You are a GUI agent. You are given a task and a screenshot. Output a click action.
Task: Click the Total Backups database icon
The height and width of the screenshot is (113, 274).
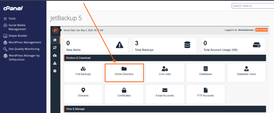pyautogui.click(x=187, y=45)
